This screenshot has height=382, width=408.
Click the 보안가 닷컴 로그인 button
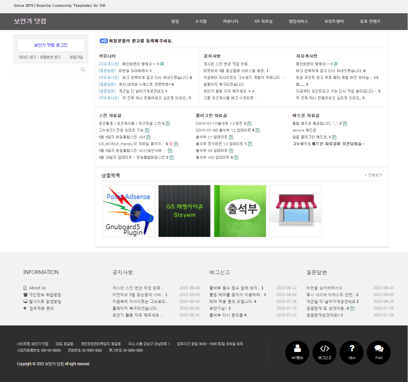click(x=51, y=45)
